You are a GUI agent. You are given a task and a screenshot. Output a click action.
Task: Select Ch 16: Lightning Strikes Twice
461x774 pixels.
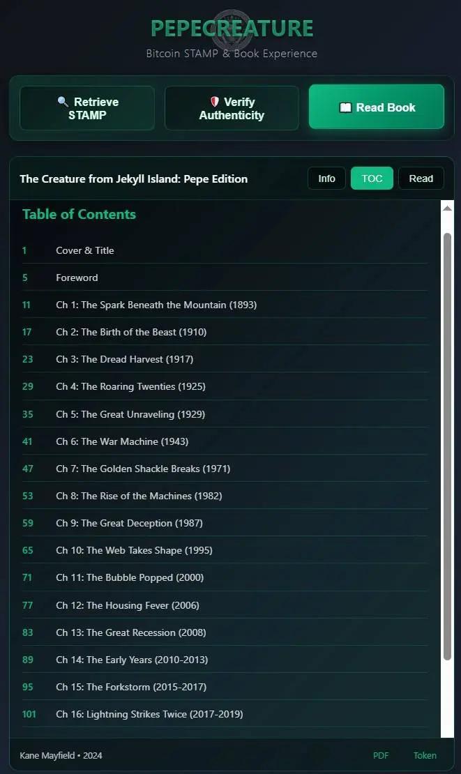[x=225, y=714]
